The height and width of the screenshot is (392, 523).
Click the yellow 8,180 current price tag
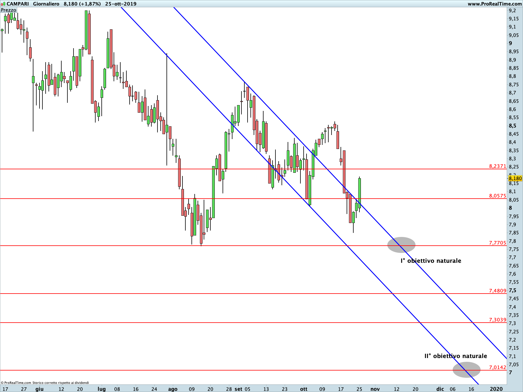pyautogui.click(x=515, y=178)
